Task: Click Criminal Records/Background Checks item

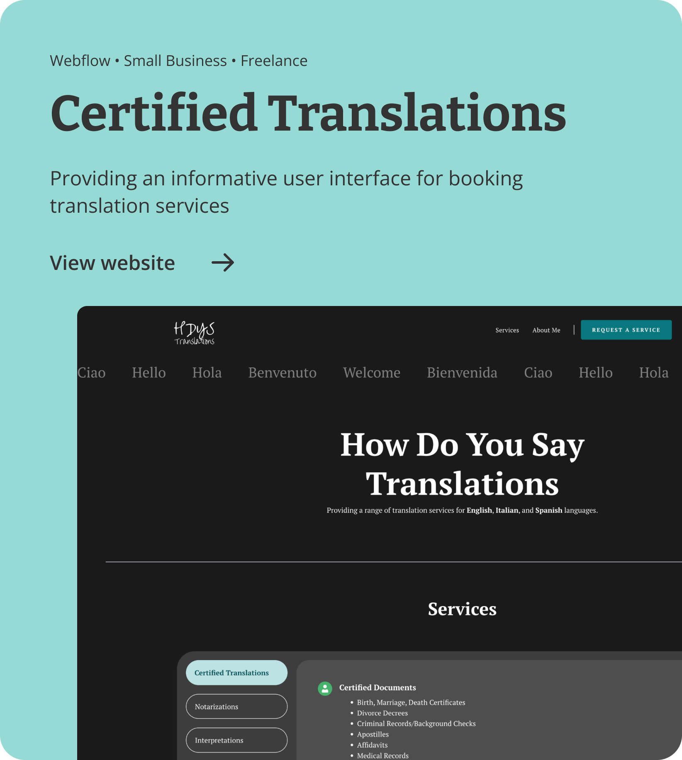Action: tap(416, 724)
